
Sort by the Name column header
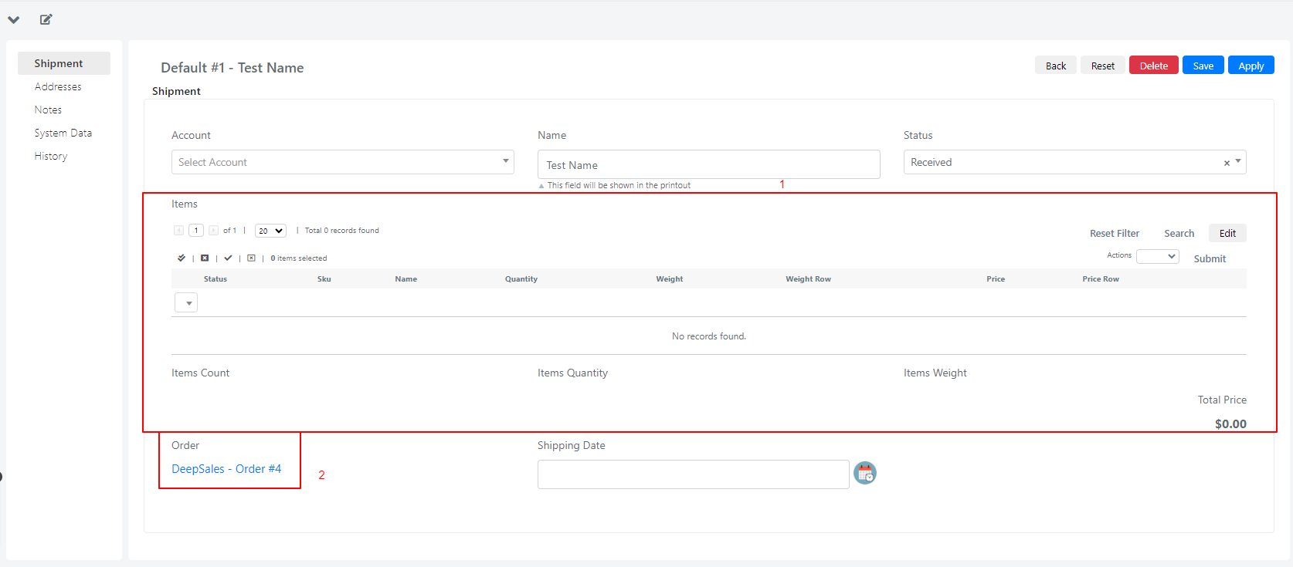406,279
